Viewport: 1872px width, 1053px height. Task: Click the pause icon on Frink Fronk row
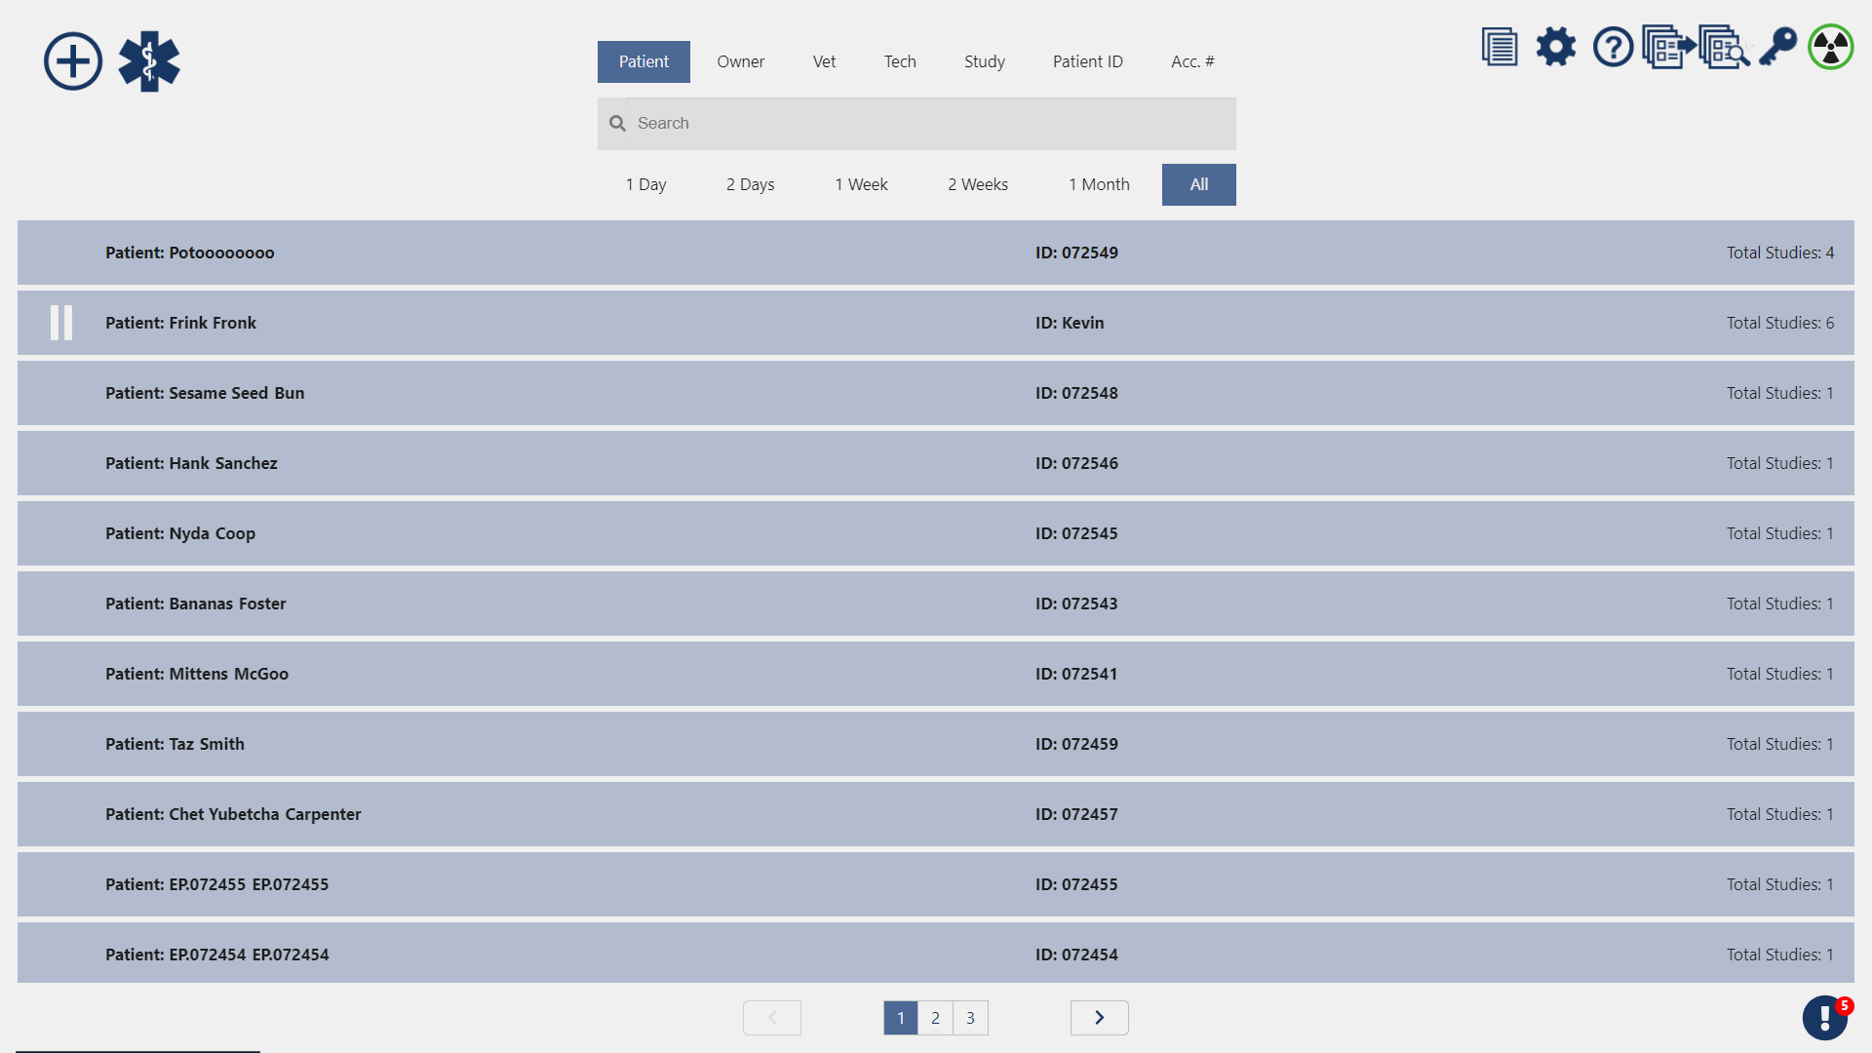tap(61, 323)
